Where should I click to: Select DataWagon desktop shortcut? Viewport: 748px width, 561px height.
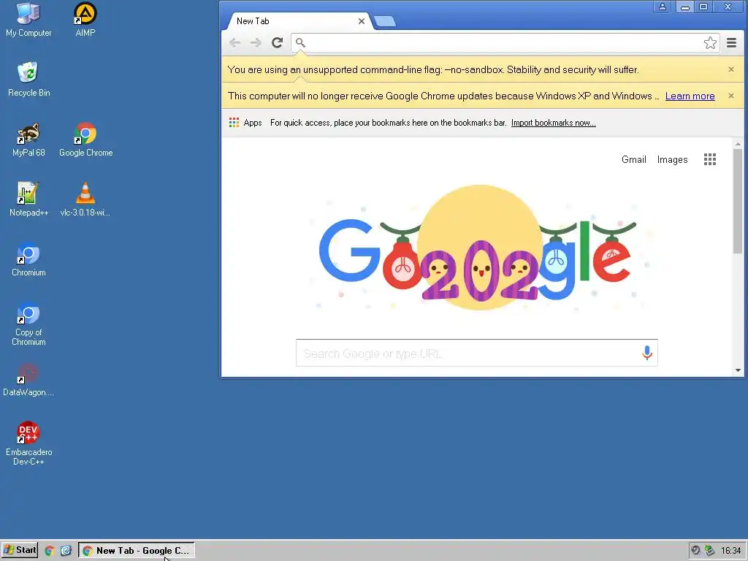(28, 380)
